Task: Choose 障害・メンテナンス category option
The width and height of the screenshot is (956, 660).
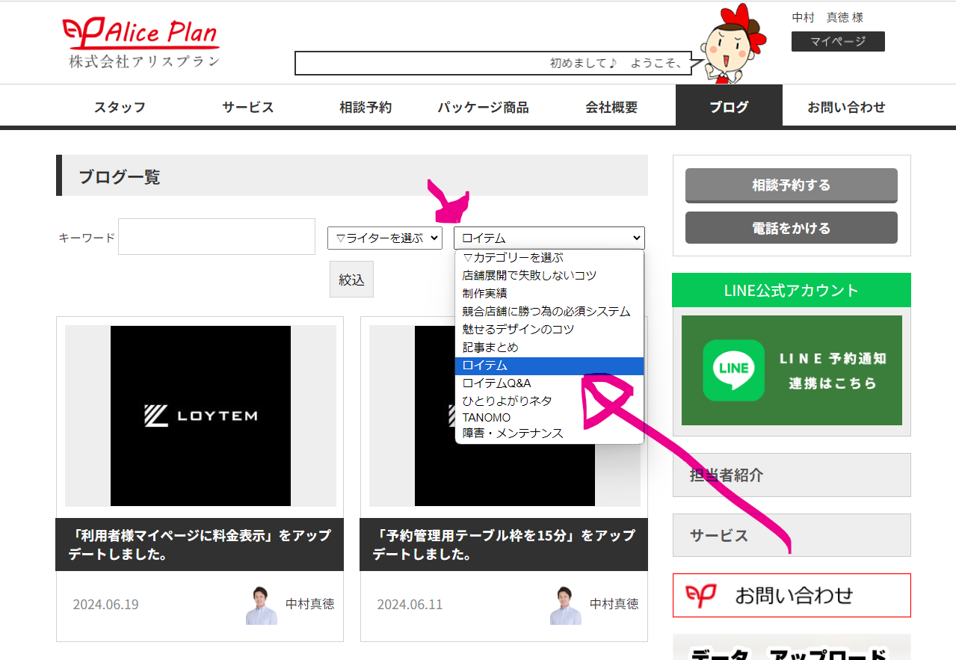Action: [x=549, y=434]
